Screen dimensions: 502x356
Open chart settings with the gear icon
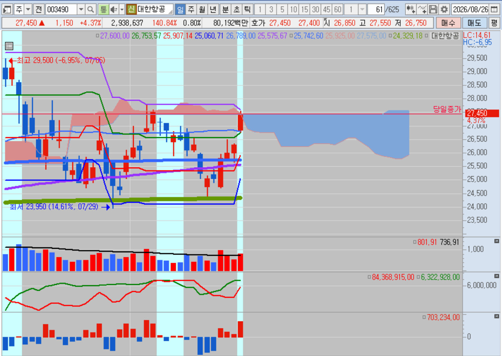(444, 9)
